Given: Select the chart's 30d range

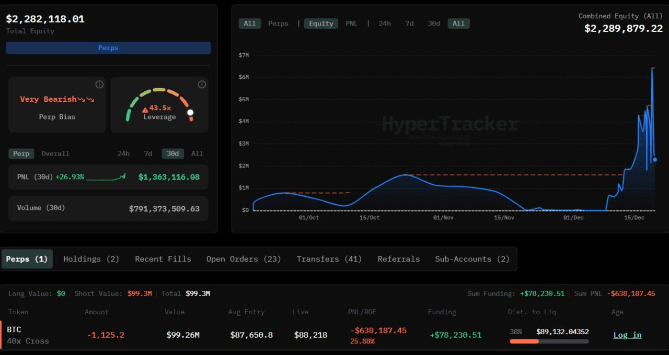Looking at the screenshot, I should (x=434, y=23).
